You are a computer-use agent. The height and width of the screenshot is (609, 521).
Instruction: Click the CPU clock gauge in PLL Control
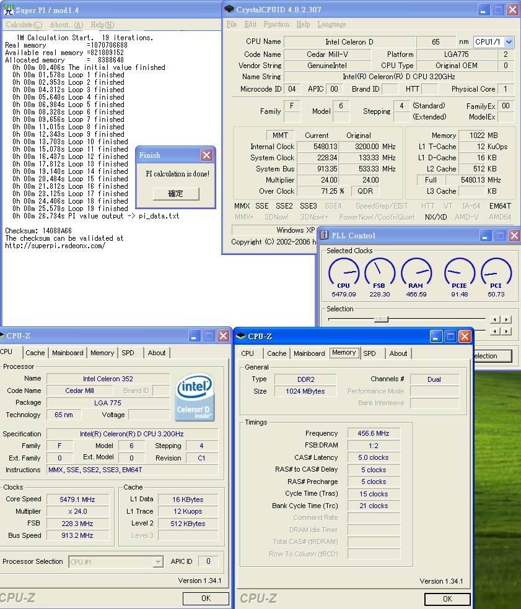click(x=343, y=273)
